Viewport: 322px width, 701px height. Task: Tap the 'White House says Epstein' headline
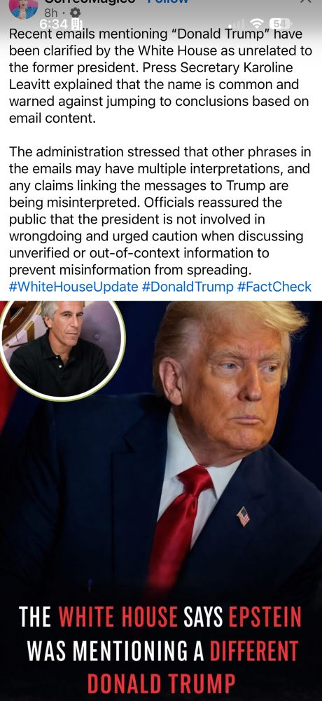161,650
